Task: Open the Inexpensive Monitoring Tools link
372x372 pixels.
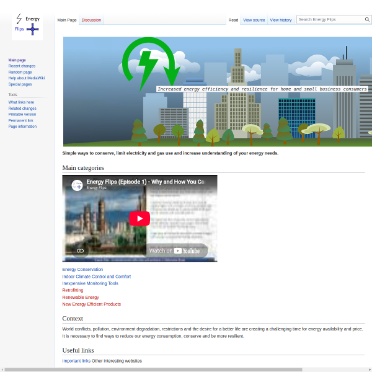Action: click(90, 283)
